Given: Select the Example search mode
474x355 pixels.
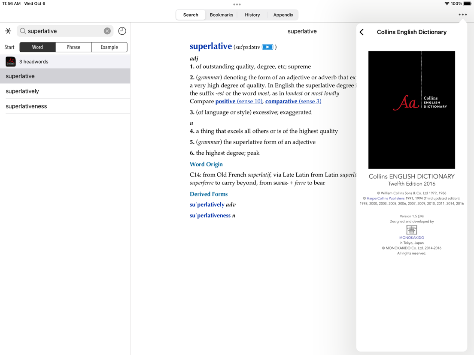Looking at the screenshot, I should (109, 47).
